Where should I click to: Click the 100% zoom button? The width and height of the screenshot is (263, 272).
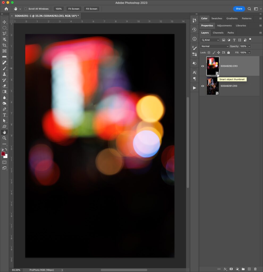pos(59,9)
